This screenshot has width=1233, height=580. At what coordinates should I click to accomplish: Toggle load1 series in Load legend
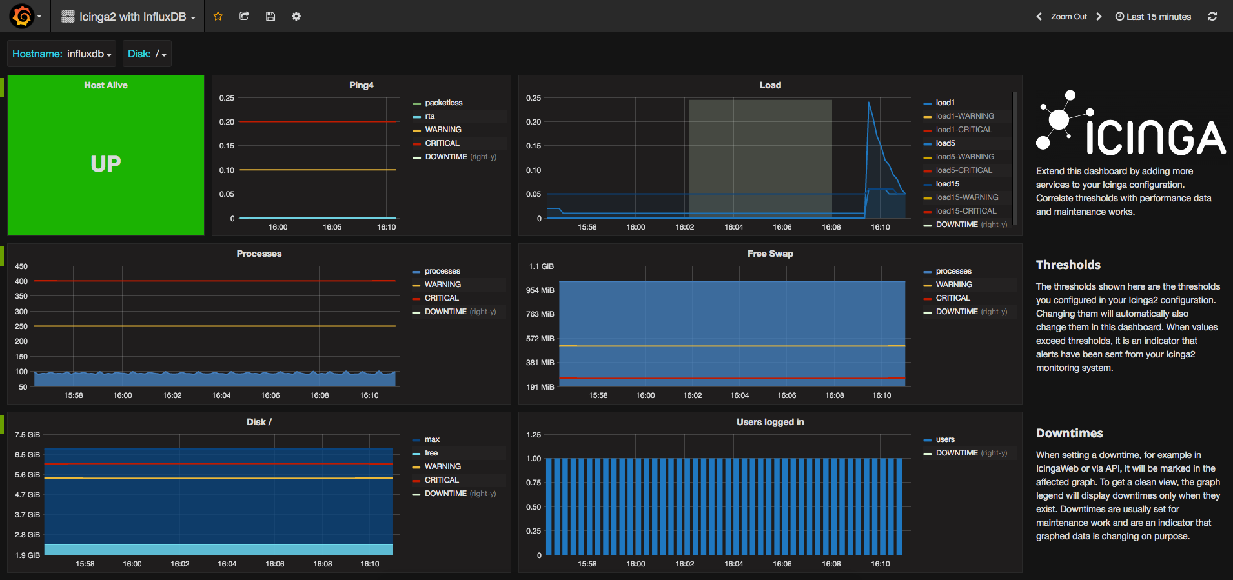(945, 103)
